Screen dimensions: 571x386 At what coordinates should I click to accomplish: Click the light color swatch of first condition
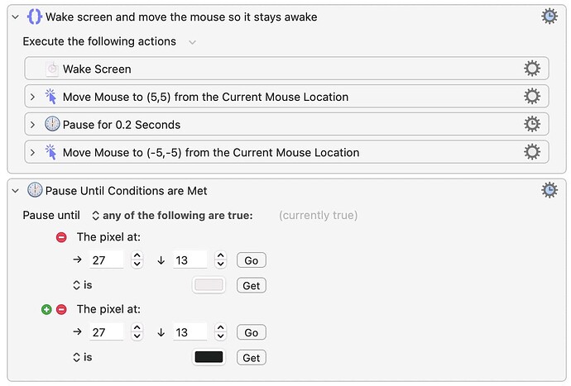(209, 285)
